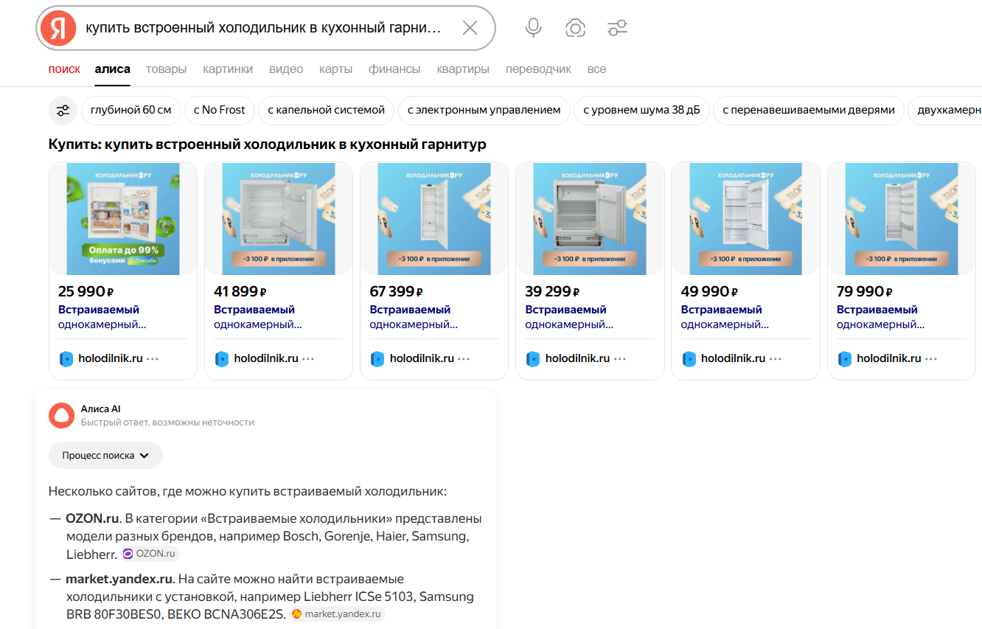The width and height of the screenshot is (982, 629).
Task: Switch to the "товары" tab
Action: click(166, 69)
